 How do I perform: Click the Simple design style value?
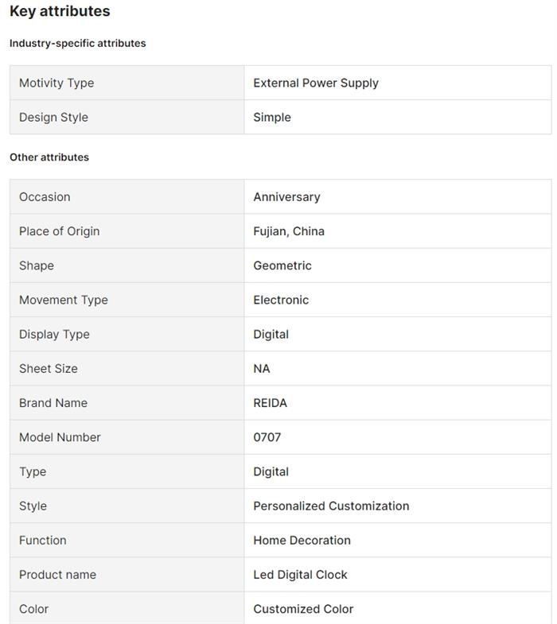click(272, 117)
